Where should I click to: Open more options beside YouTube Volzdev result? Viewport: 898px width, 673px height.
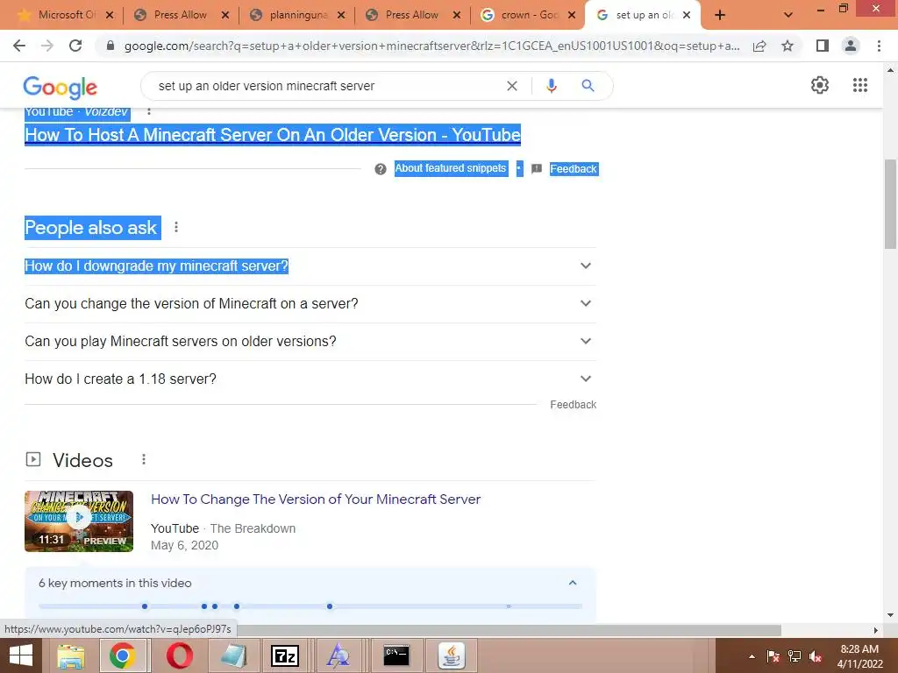click(149, 111)
